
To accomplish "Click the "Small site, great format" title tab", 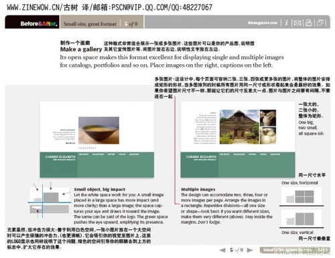I will (x=90, y=24).
